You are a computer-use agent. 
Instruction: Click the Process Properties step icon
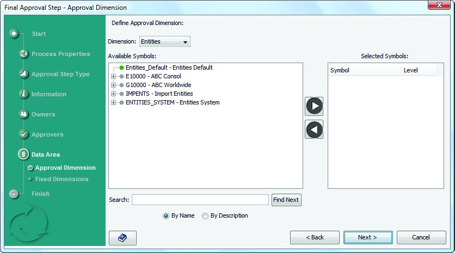coord(23,54)
